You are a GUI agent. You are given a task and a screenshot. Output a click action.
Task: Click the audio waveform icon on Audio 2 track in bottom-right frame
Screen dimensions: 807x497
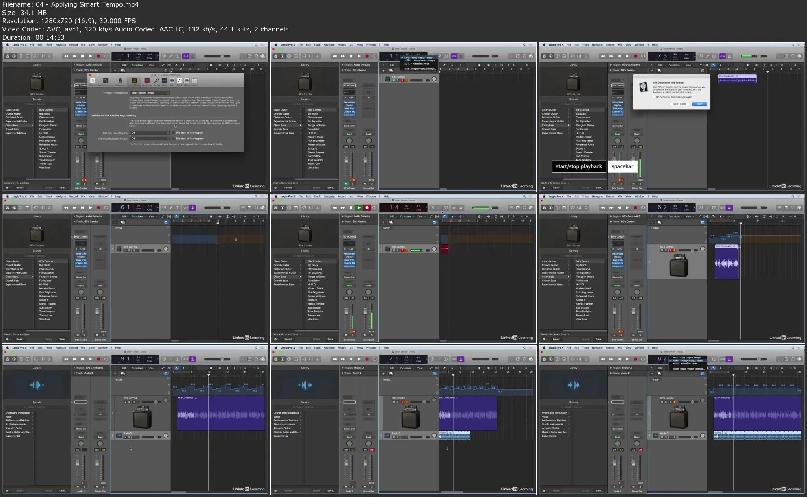pos(656,436)
